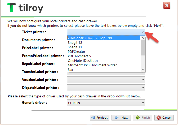Screen dimensions: 178x125
Task: Open the Generic driver CITIZEN dropdown
Action: point(106,103)
